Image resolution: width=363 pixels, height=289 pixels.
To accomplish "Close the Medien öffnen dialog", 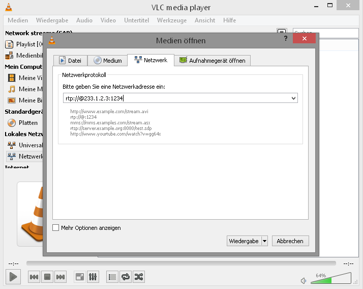I will pyautogui.click(x=304, y=38).
